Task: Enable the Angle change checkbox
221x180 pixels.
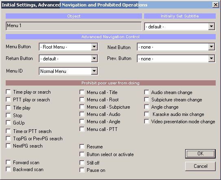Action: point(147,107)
